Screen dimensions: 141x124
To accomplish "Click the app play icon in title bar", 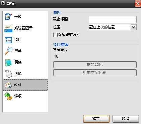I will [x=3, y=3].
